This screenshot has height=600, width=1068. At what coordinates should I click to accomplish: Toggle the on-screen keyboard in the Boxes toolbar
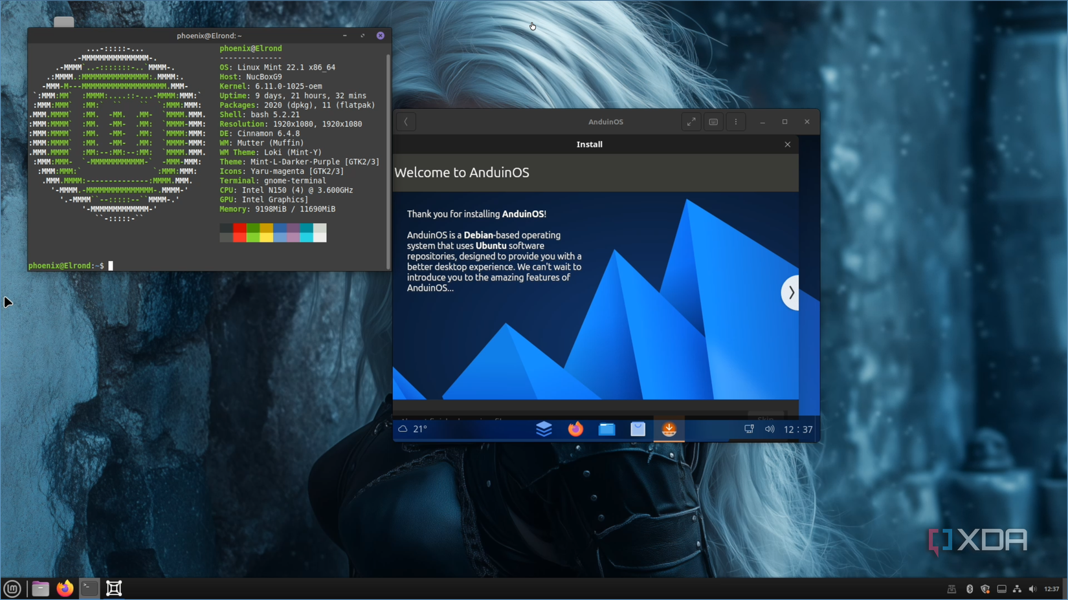coord(713,122)
